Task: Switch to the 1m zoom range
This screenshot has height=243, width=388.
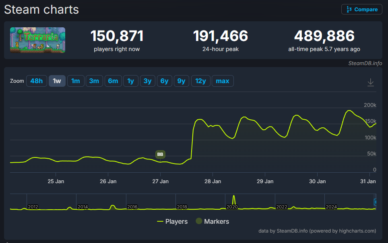Action: (76, 81)
